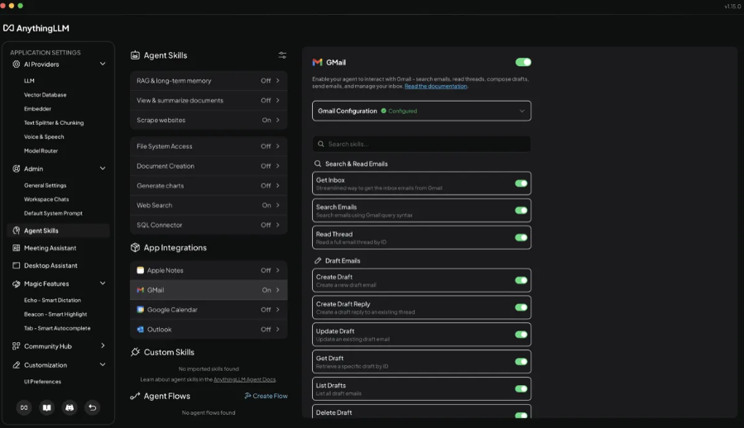Open Echo - Smart Dictation
Viewport: 744px width, 428px height.
(53, 300)
